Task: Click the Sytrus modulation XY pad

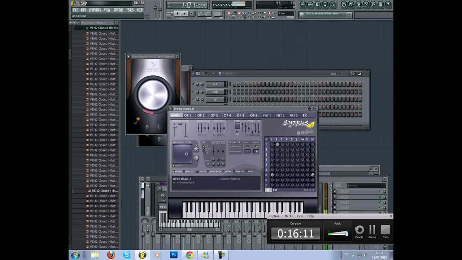Action: tap(183, 154)
